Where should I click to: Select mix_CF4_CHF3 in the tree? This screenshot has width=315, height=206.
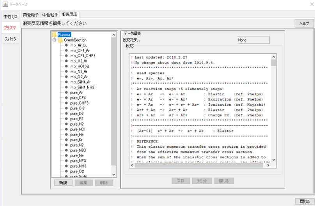pyautogui.click(x=83, y=56)
